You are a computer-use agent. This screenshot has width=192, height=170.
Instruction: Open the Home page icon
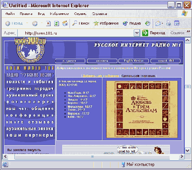coord(65,23)
